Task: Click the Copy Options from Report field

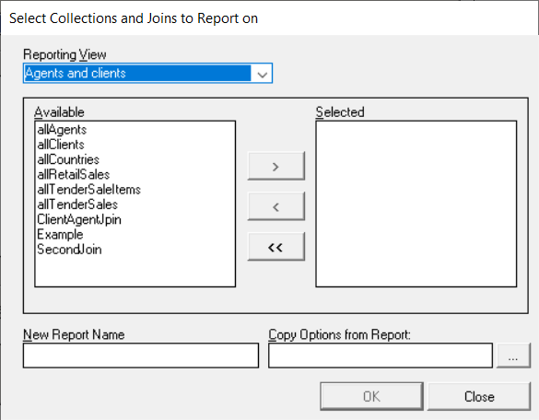Action: tap(381, 356)
